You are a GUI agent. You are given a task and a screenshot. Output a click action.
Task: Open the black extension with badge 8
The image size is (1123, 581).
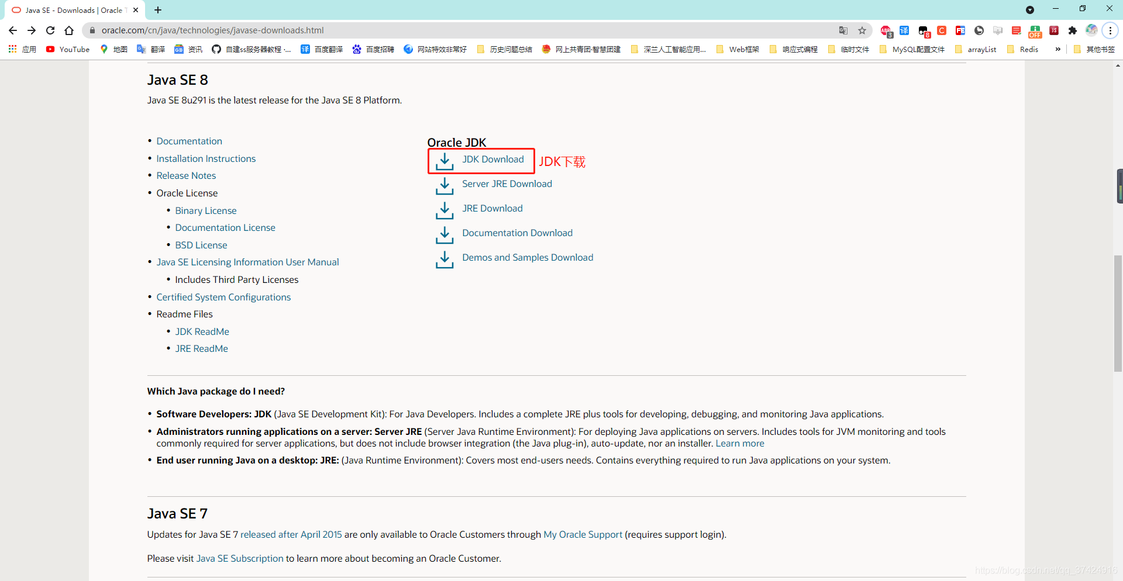[x=924, y=31]
